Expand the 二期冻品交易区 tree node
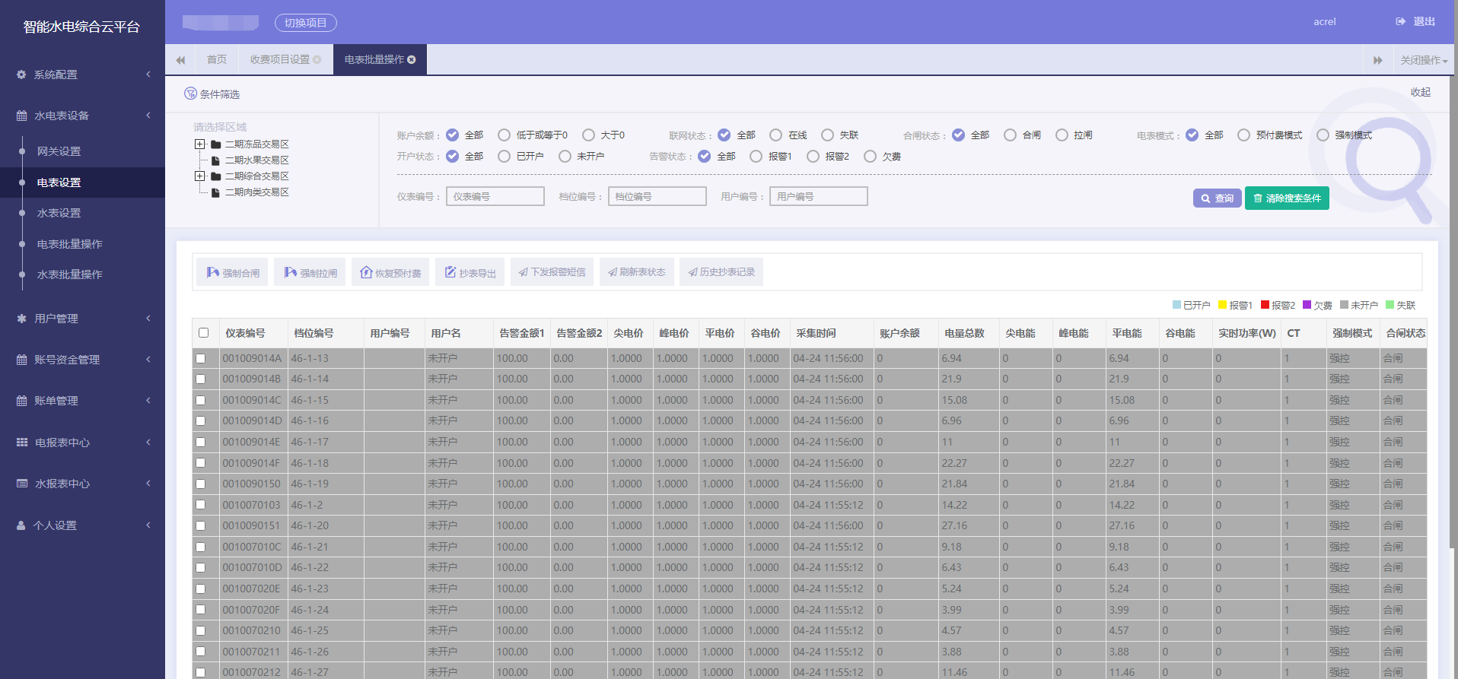Image resolution: width=1458 pixels, height=679 pixels. pos(199,144)
